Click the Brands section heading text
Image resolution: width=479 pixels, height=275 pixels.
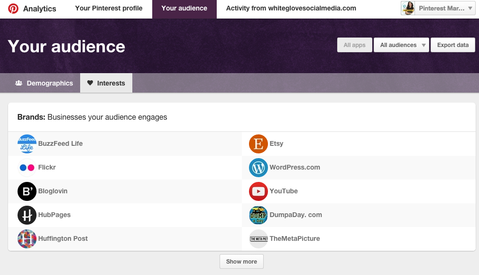(92, 117)
